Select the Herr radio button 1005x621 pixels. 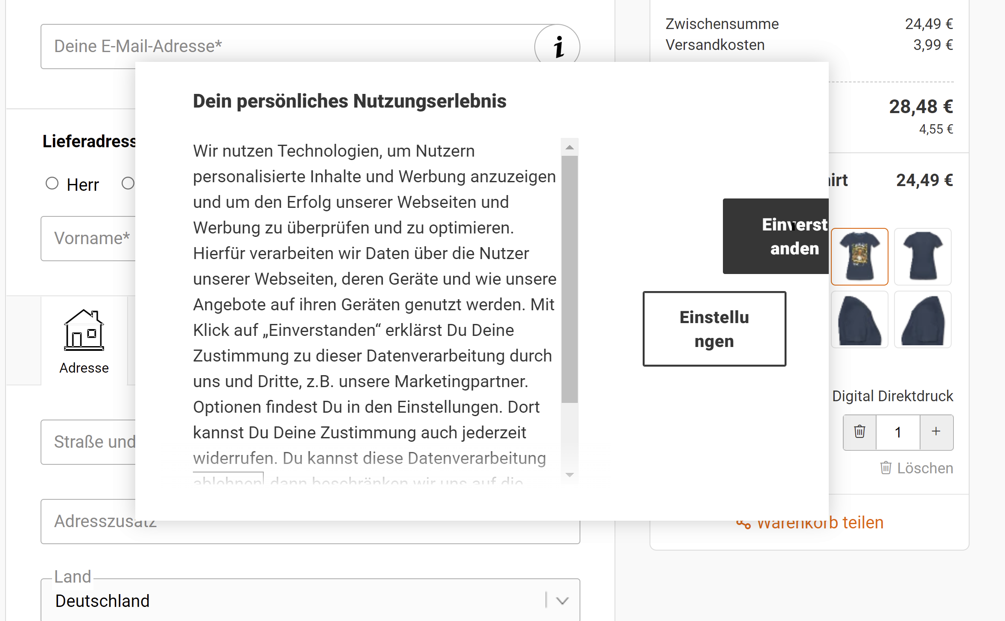pos(52,184)
